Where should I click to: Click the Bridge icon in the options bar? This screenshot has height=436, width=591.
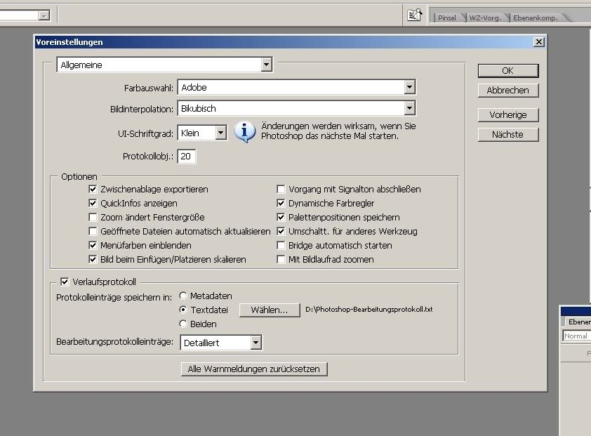[414, 15]
